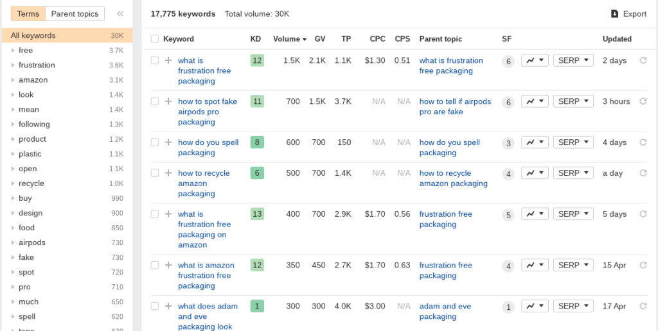This screenshot has height=331, width=658.
Task: Click the refresh icon for the 17 Apr row
Action: pyautogui.click(x=643, y=306)
